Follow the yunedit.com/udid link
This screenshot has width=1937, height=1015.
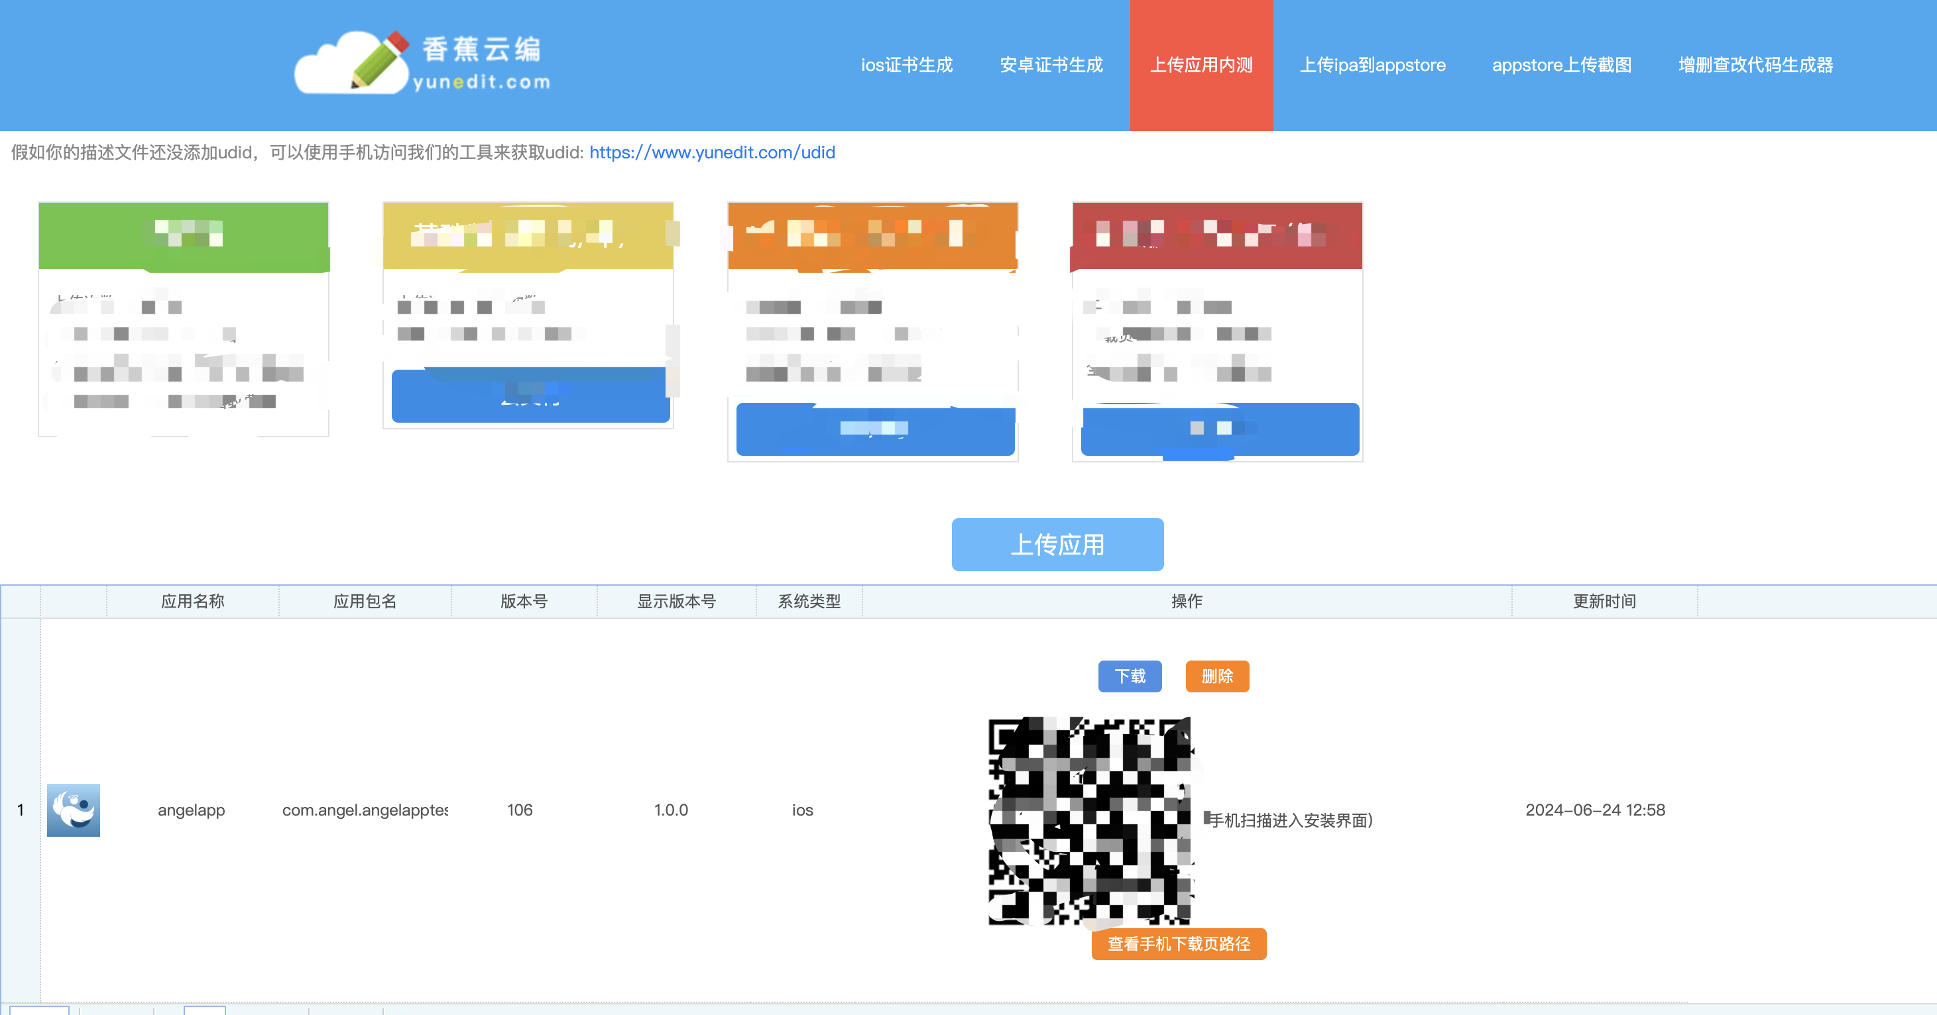712,152
